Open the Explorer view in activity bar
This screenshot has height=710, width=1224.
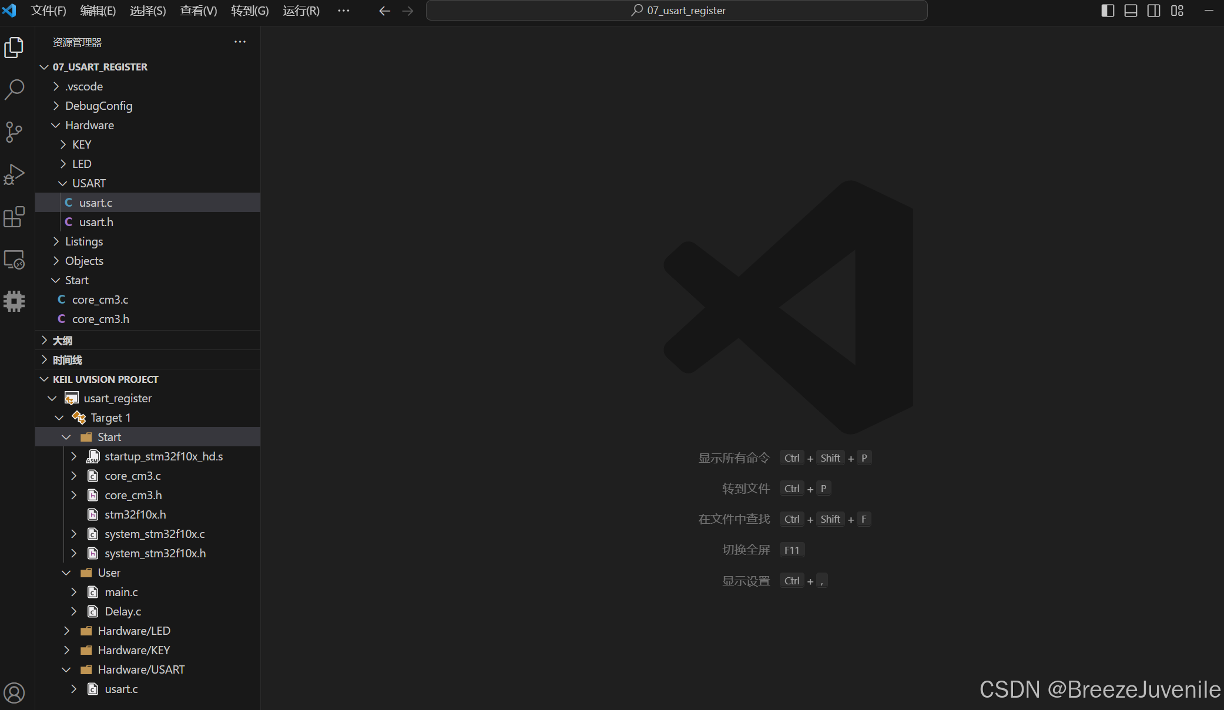(x=14, y=48)
